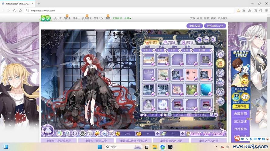Click the refresh arrows icon in bottom toolbar

pyautogui.click(x=75, y=133)
